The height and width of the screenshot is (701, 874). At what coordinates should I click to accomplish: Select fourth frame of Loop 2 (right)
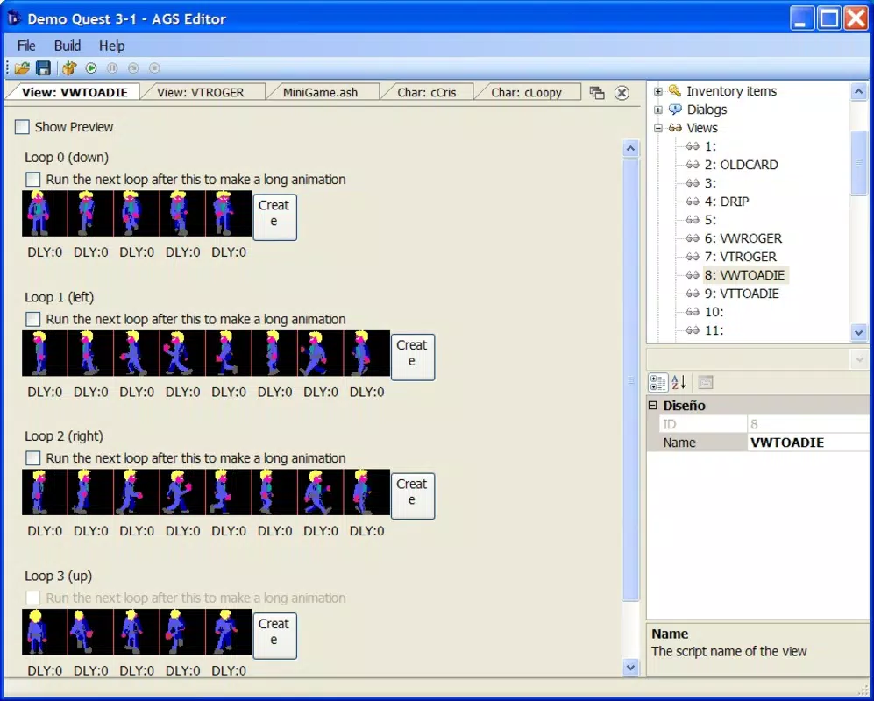182,492
